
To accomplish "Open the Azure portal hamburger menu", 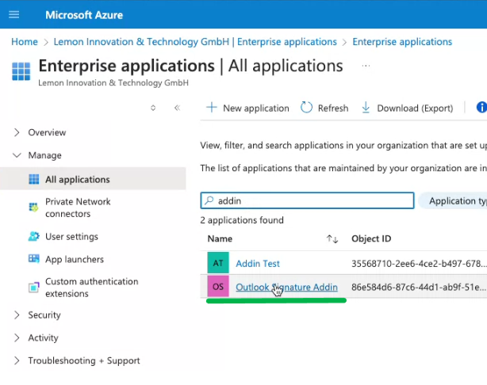I will pos(14,14).
